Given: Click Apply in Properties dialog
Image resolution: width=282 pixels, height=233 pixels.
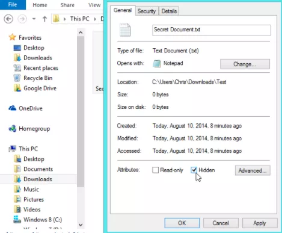Looking at the screenshot, I should [260, 223].
